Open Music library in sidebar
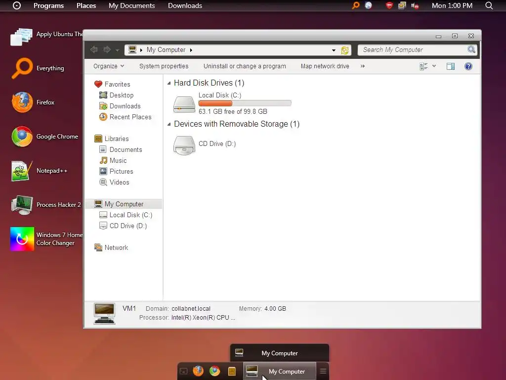 (118, 161)
